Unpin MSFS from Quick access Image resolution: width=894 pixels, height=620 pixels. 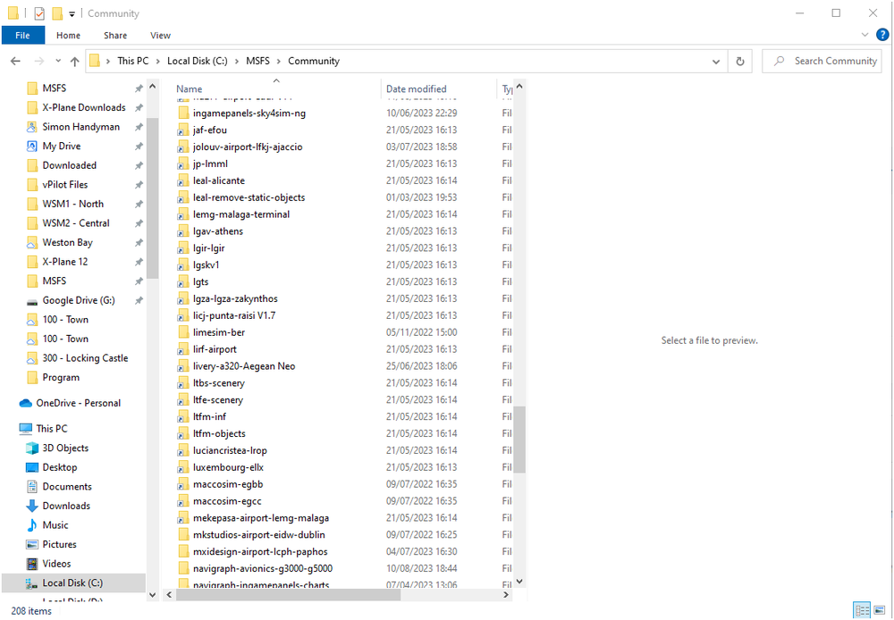(x=139, y=88)
